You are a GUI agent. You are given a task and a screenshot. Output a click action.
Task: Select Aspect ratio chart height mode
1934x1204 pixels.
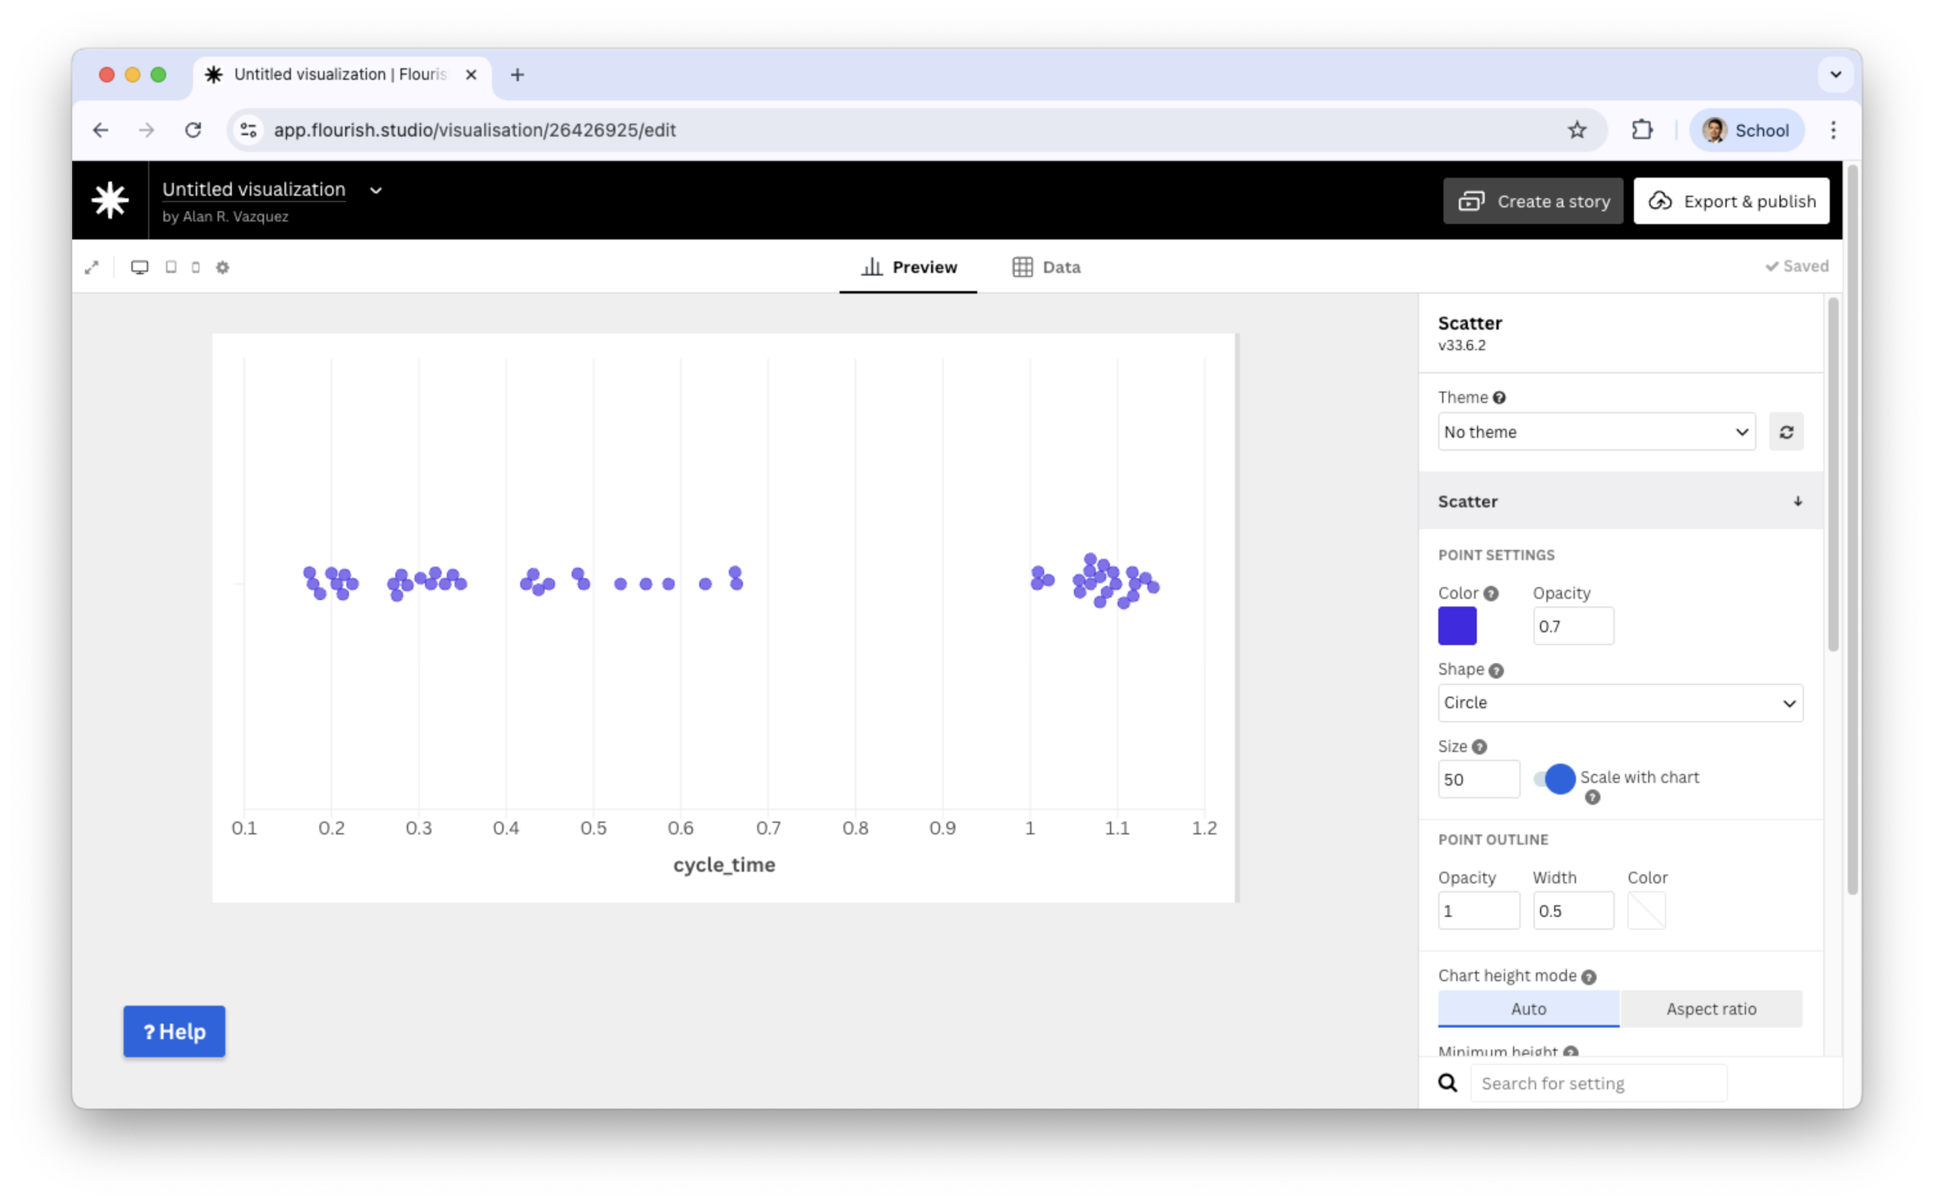1711,1009
